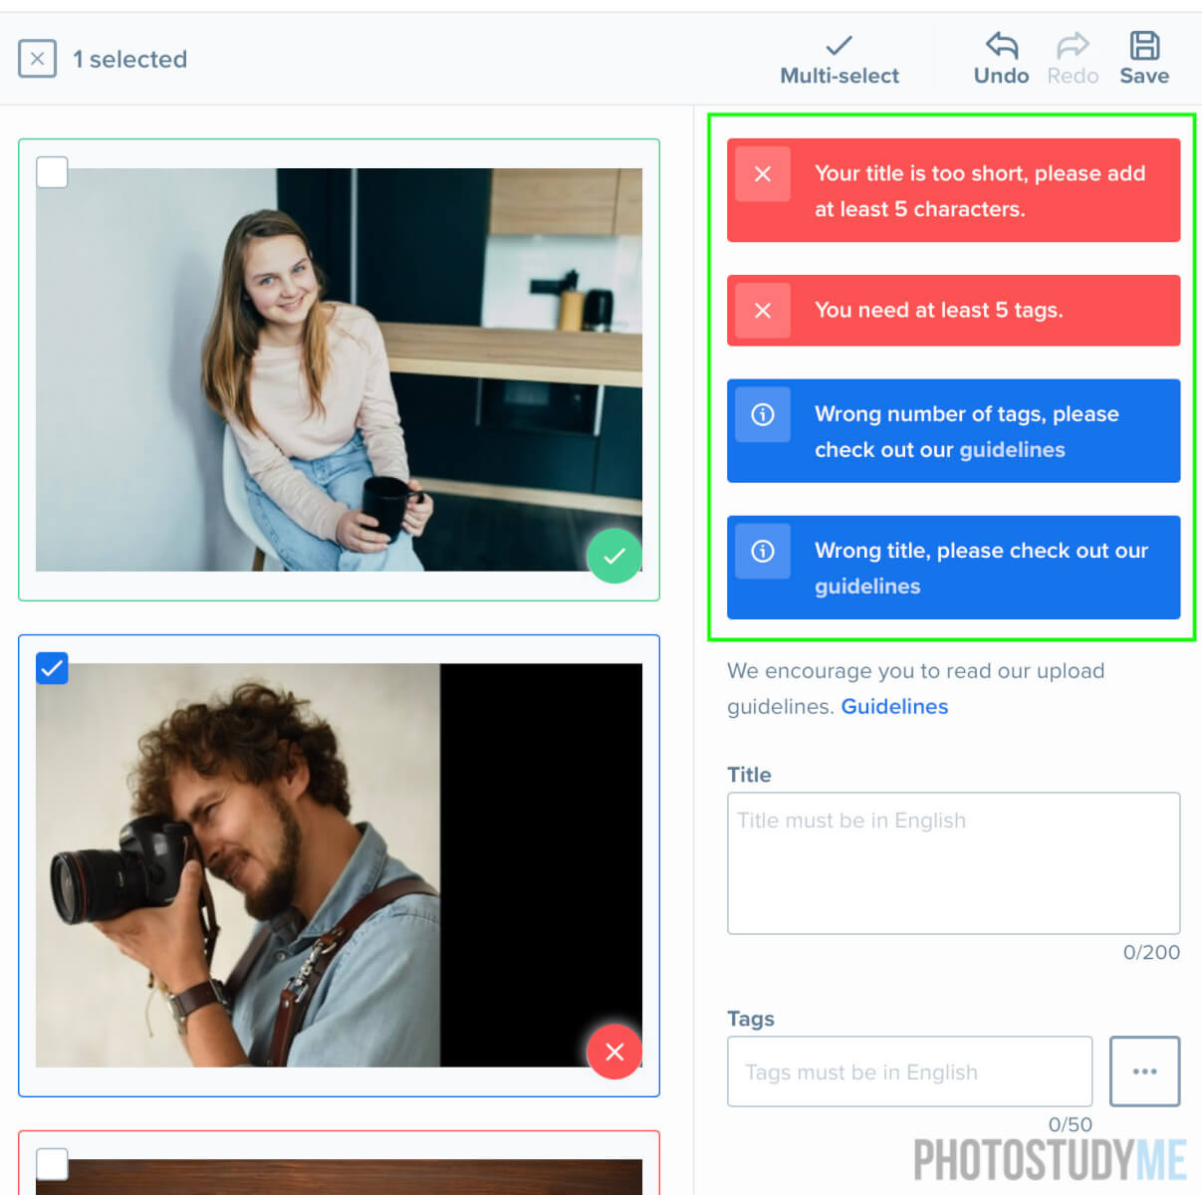Open the tags more options button
1202x1195 pixels.
1145,1072
